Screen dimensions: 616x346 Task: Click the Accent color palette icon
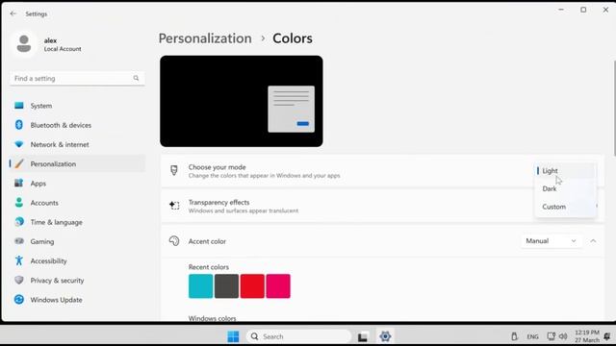click(174, 241)
